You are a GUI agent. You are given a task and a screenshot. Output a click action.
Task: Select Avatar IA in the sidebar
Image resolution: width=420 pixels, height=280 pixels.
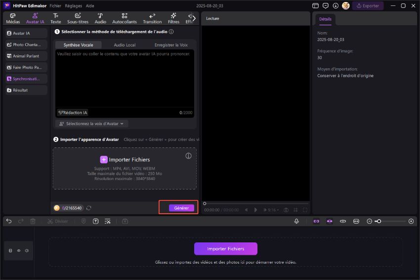pos(26,33)
